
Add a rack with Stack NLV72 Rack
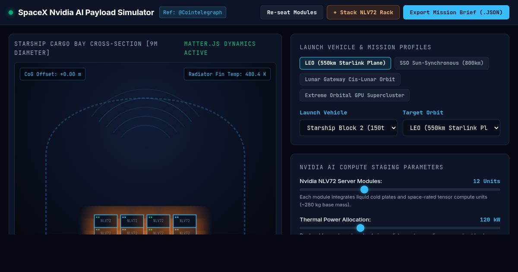point(363,13)
